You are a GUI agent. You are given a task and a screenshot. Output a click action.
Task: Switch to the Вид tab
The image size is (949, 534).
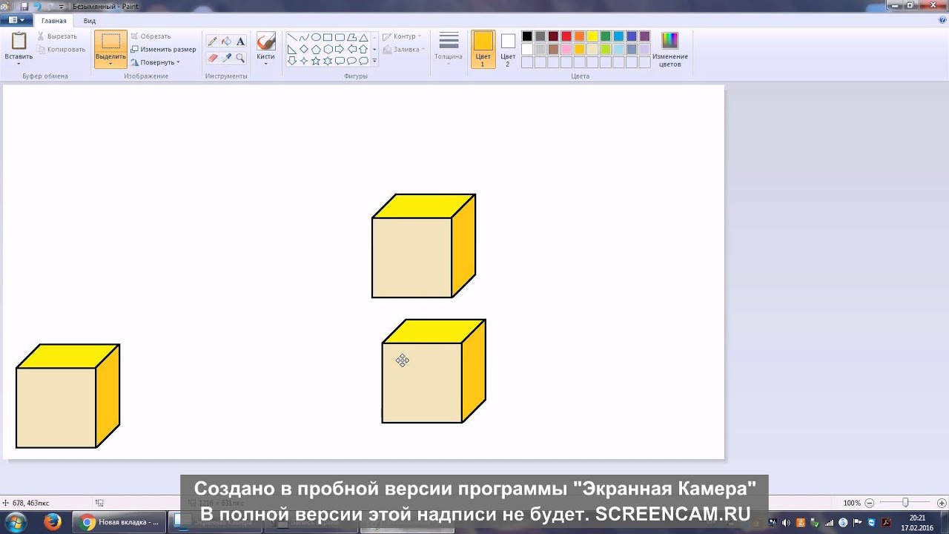coord(90,21)
